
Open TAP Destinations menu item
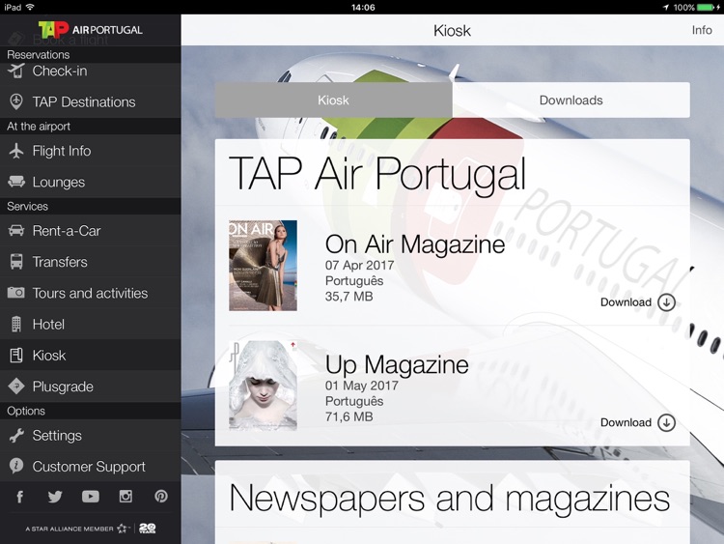91,102
